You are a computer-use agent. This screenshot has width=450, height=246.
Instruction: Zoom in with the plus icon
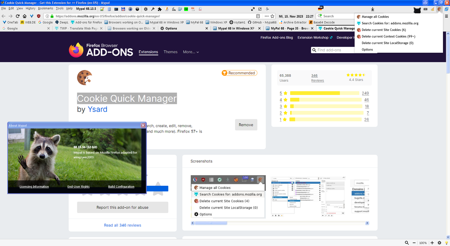tap(432, 243)
